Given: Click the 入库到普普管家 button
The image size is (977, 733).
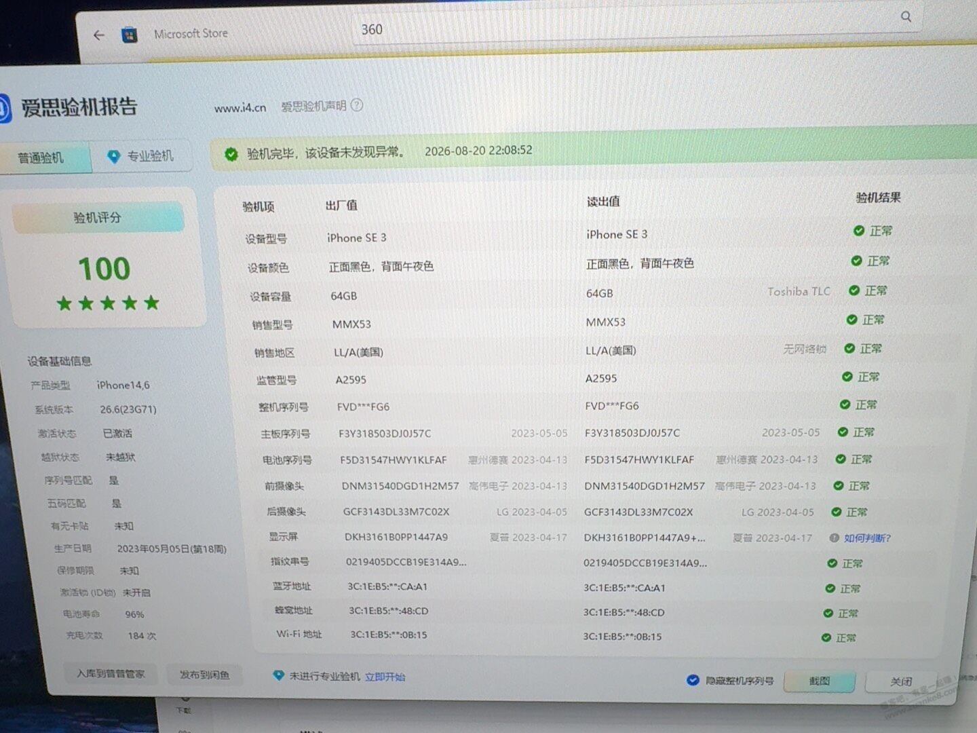Looking at the screenshot, I should tap(111, 674).
